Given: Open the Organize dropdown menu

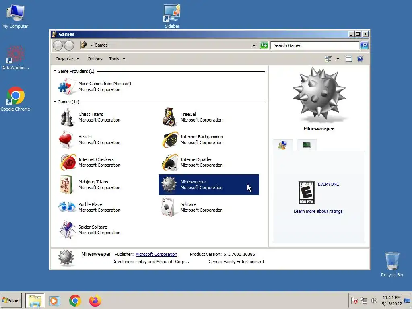Looking at the screenshot, I should point(67,59).
